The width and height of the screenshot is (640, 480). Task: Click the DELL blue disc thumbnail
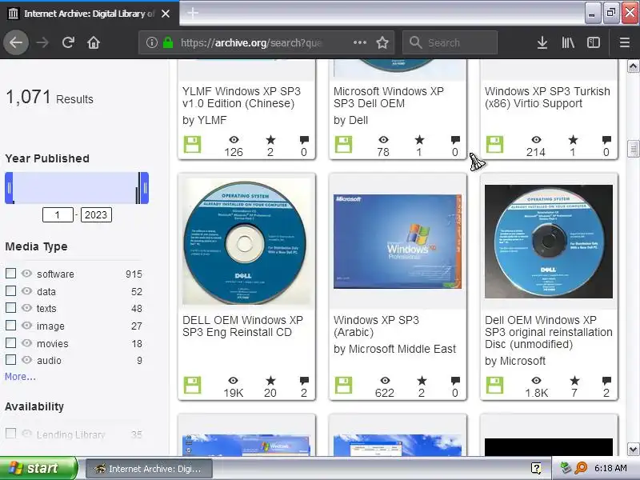(x=246, y=242)
